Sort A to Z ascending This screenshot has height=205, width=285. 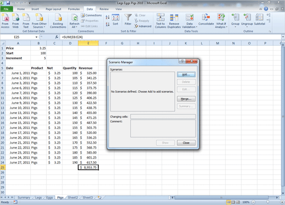pyautogui.click(x=107, y=18)
